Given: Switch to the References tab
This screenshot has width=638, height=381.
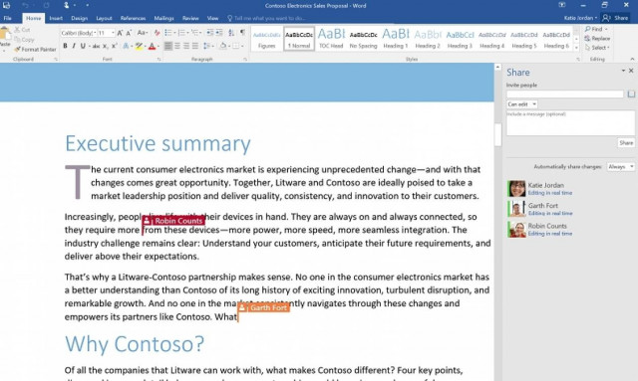Looking at the screenshot, I should point(133,18).
